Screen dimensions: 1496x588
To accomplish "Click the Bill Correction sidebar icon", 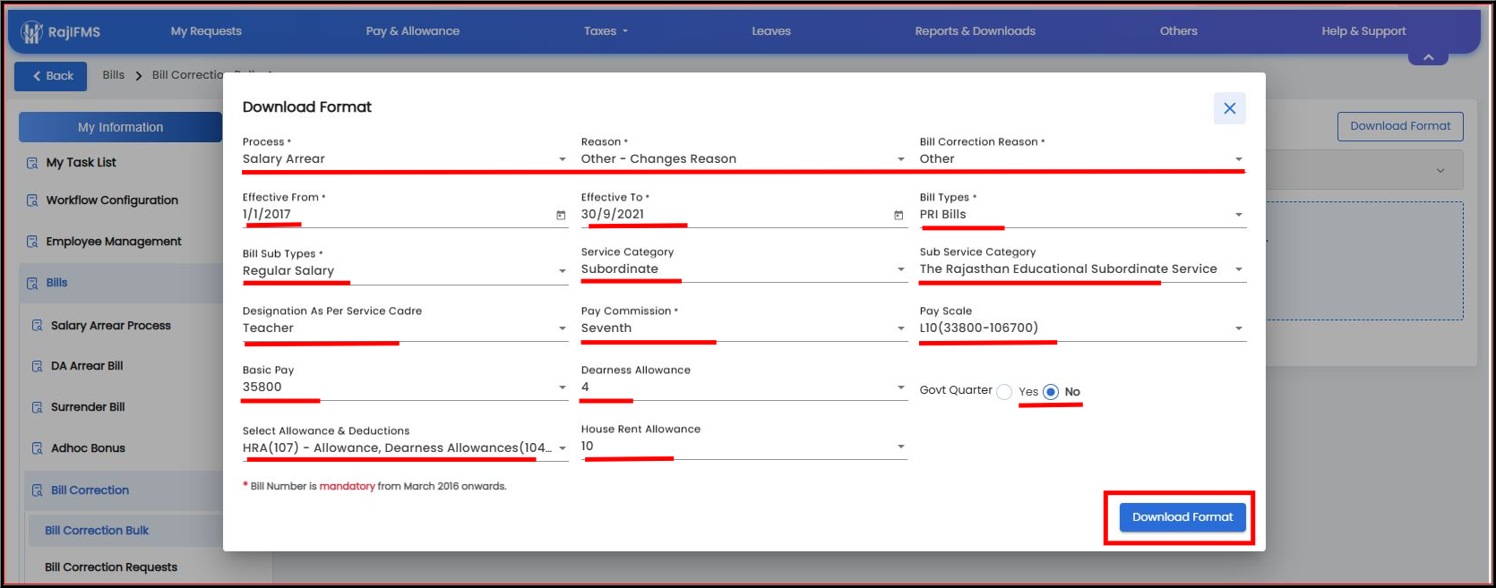I will [x=37, y=490].
